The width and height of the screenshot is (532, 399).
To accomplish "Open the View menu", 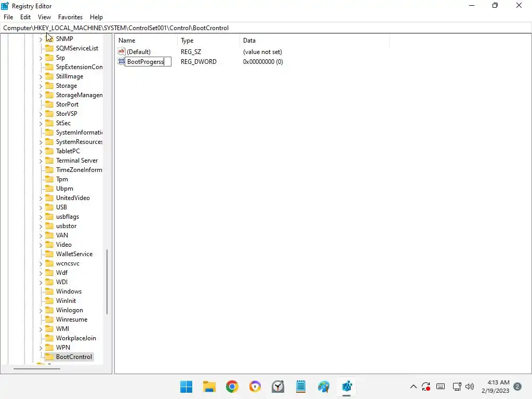I will click(x=44, y=17).
